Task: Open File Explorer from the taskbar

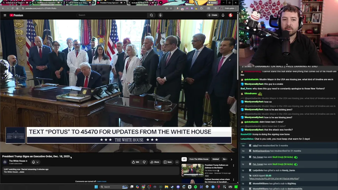Action: coord(166,187)
